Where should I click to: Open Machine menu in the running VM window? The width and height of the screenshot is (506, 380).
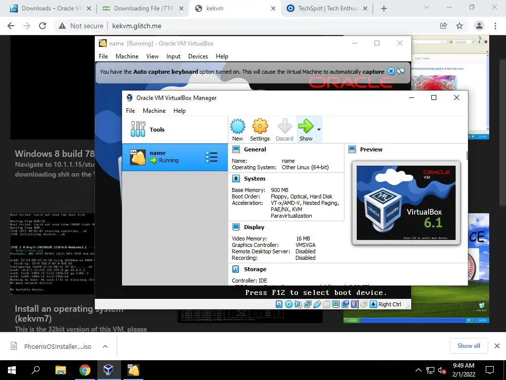click(x=127, y=56)
